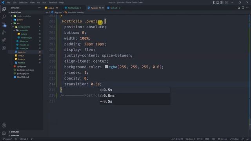Toggle primary sidebar layout icon
251x141 pixels.
pyautogui.click(x=214, y=2)
